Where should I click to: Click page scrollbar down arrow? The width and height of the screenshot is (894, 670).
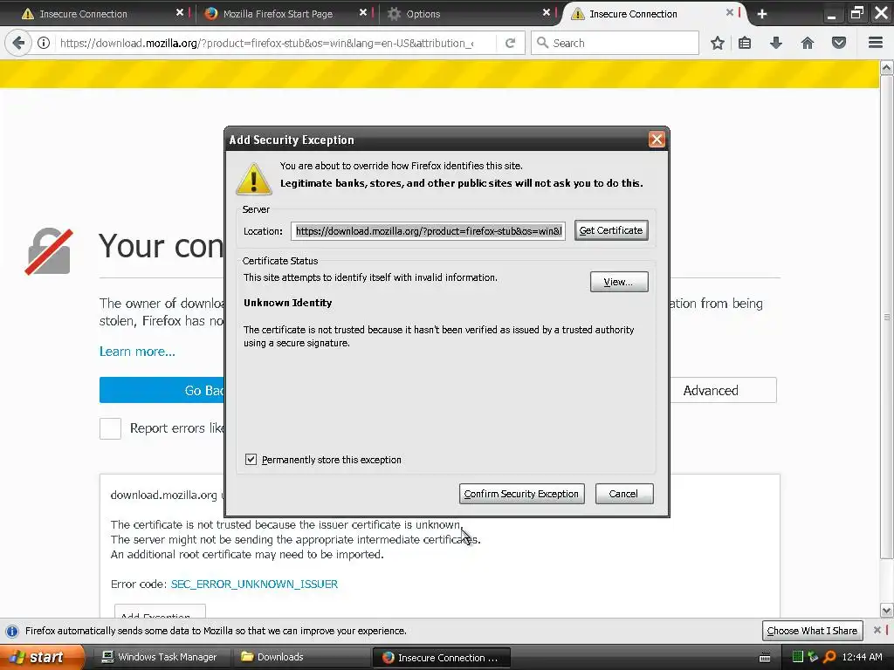(886, 611)
